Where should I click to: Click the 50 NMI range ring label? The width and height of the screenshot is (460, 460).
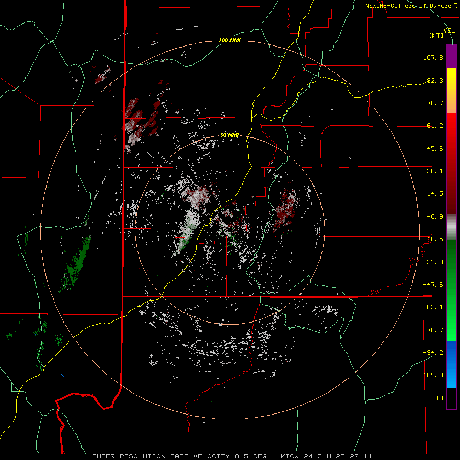pos(229,135)
